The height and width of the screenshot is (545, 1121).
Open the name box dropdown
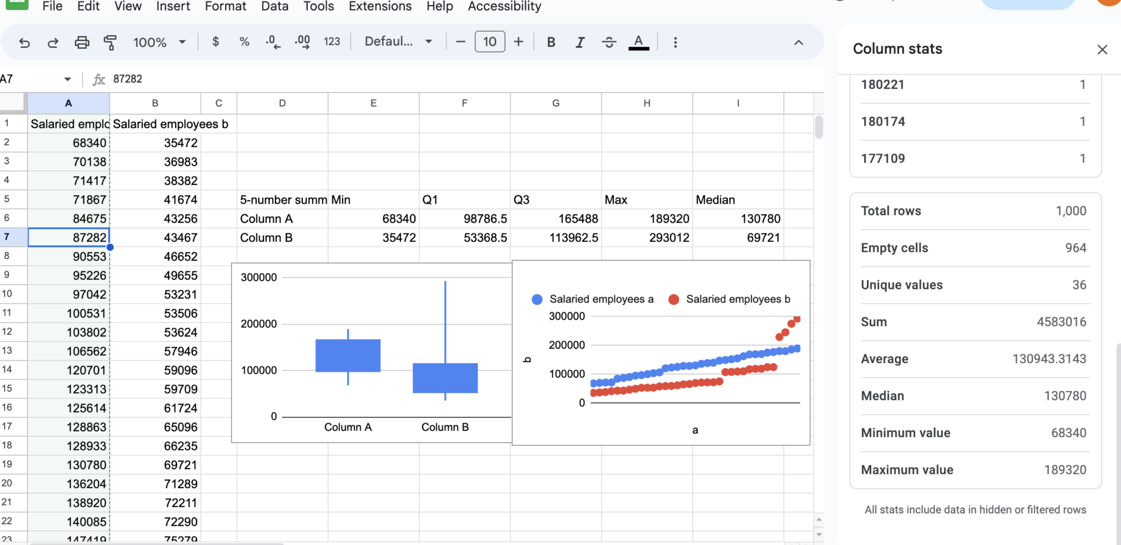[67, 79]
